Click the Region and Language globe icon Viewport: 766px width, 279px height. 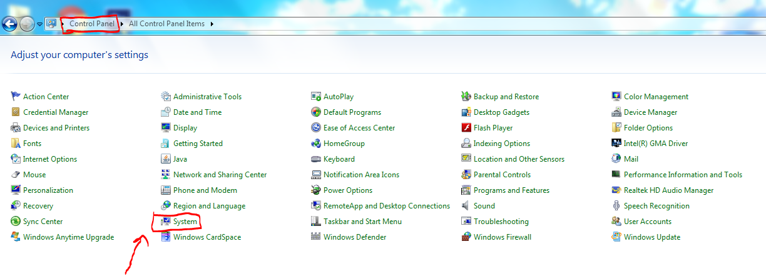[166, 205]
